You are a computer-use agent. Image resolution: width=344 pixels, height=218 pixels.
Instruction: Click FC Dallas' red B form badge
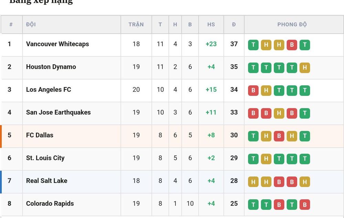(x=279, y=136)
